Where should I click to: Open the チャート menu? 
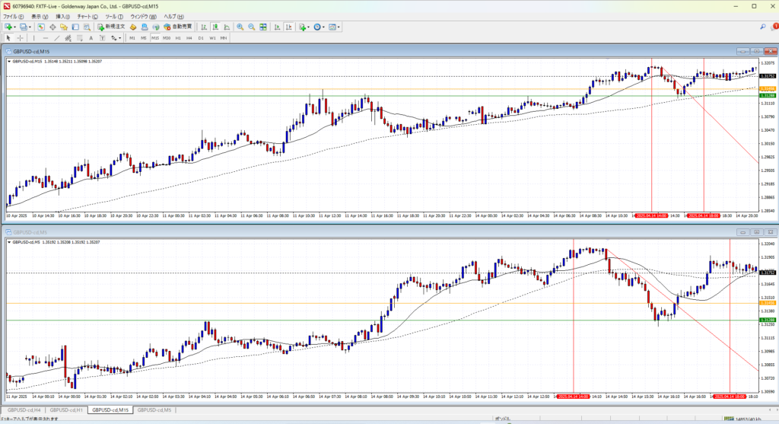click(84, 16)
